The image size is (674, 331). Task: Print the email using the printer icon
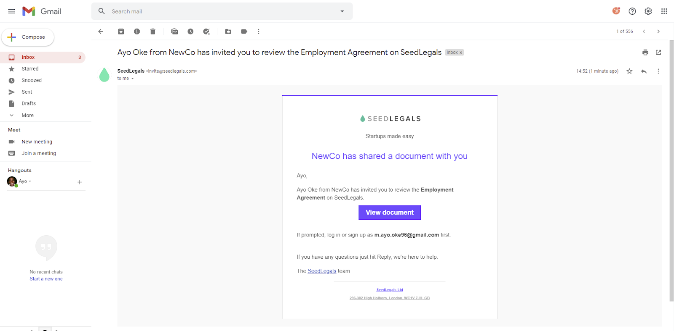645,53
